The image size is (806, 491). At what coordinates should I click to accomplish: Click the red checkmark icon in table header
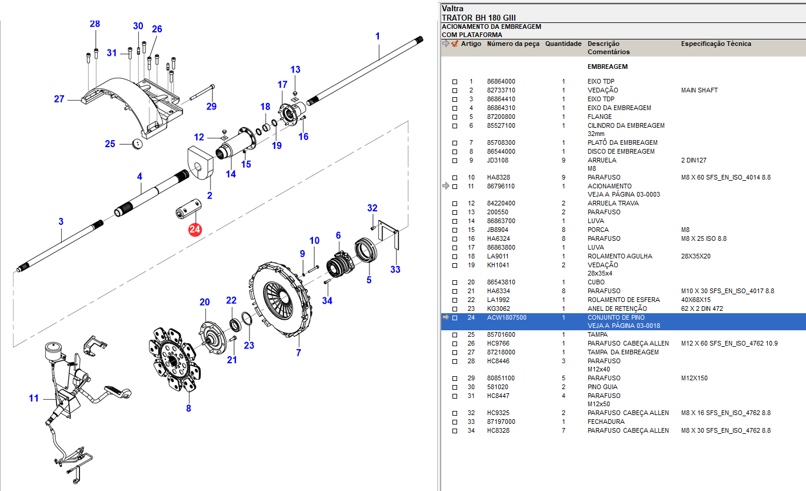pos(454,44)
